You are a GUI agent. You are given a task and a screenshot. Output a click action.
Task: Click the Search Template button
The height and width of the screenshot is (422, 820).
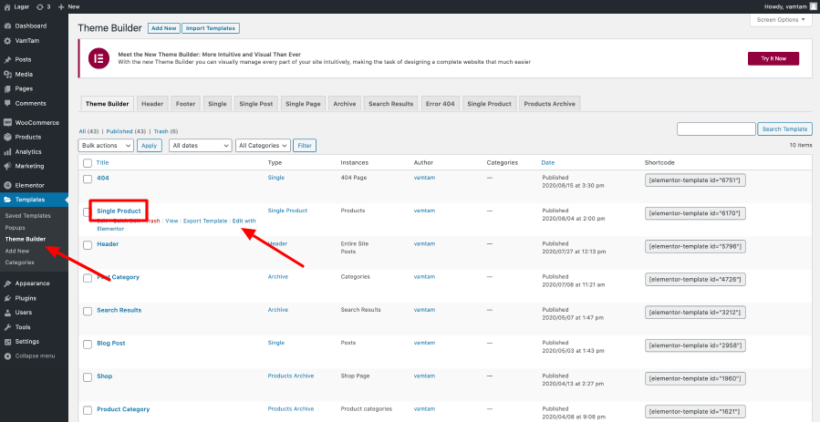tap(785, 129)
